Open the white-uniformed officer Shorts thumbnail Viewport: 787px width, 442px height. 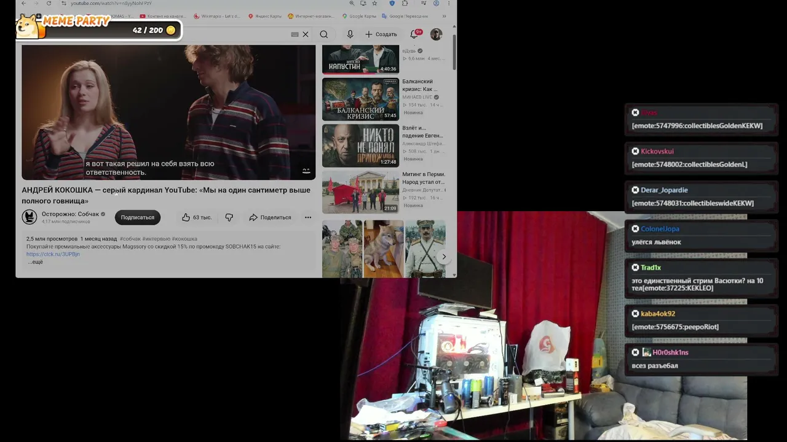(425, 249)
